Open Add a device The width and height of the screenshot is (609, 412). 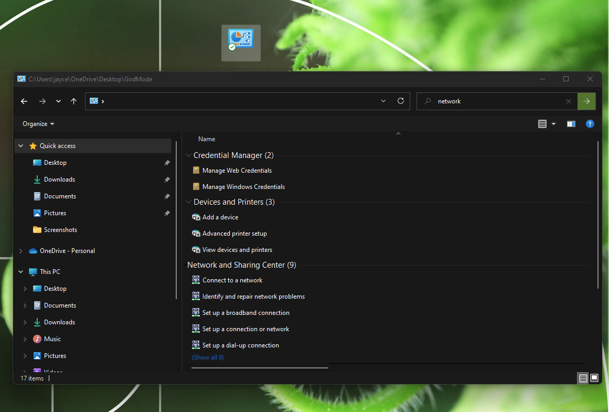(x=220, y=217)
